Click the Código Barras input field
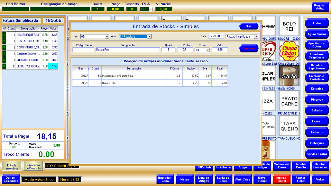Screen dimensions: 331x186 point(83,50)
